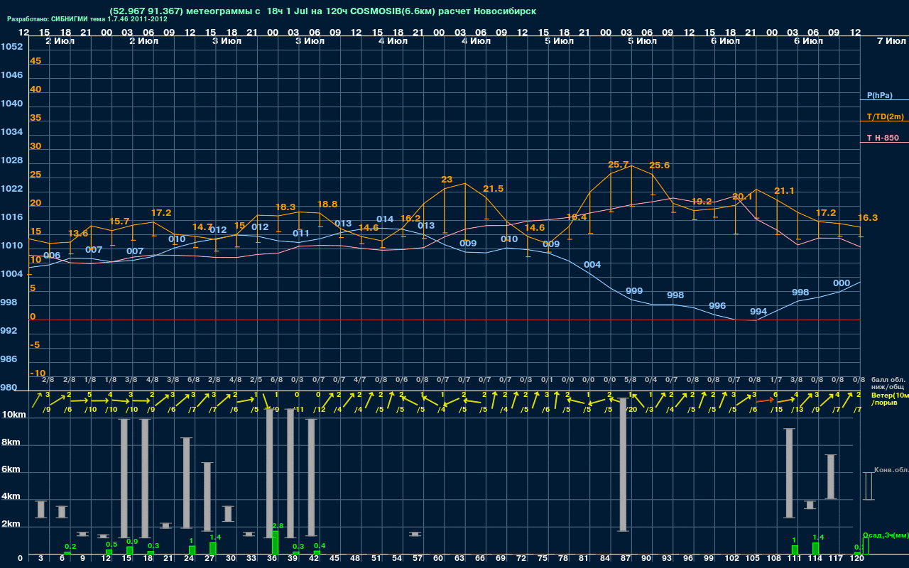Click the meteogram title mentioning COSMOSIB Новосибирск
Screen dimensions: 909x568
[323, 11]
